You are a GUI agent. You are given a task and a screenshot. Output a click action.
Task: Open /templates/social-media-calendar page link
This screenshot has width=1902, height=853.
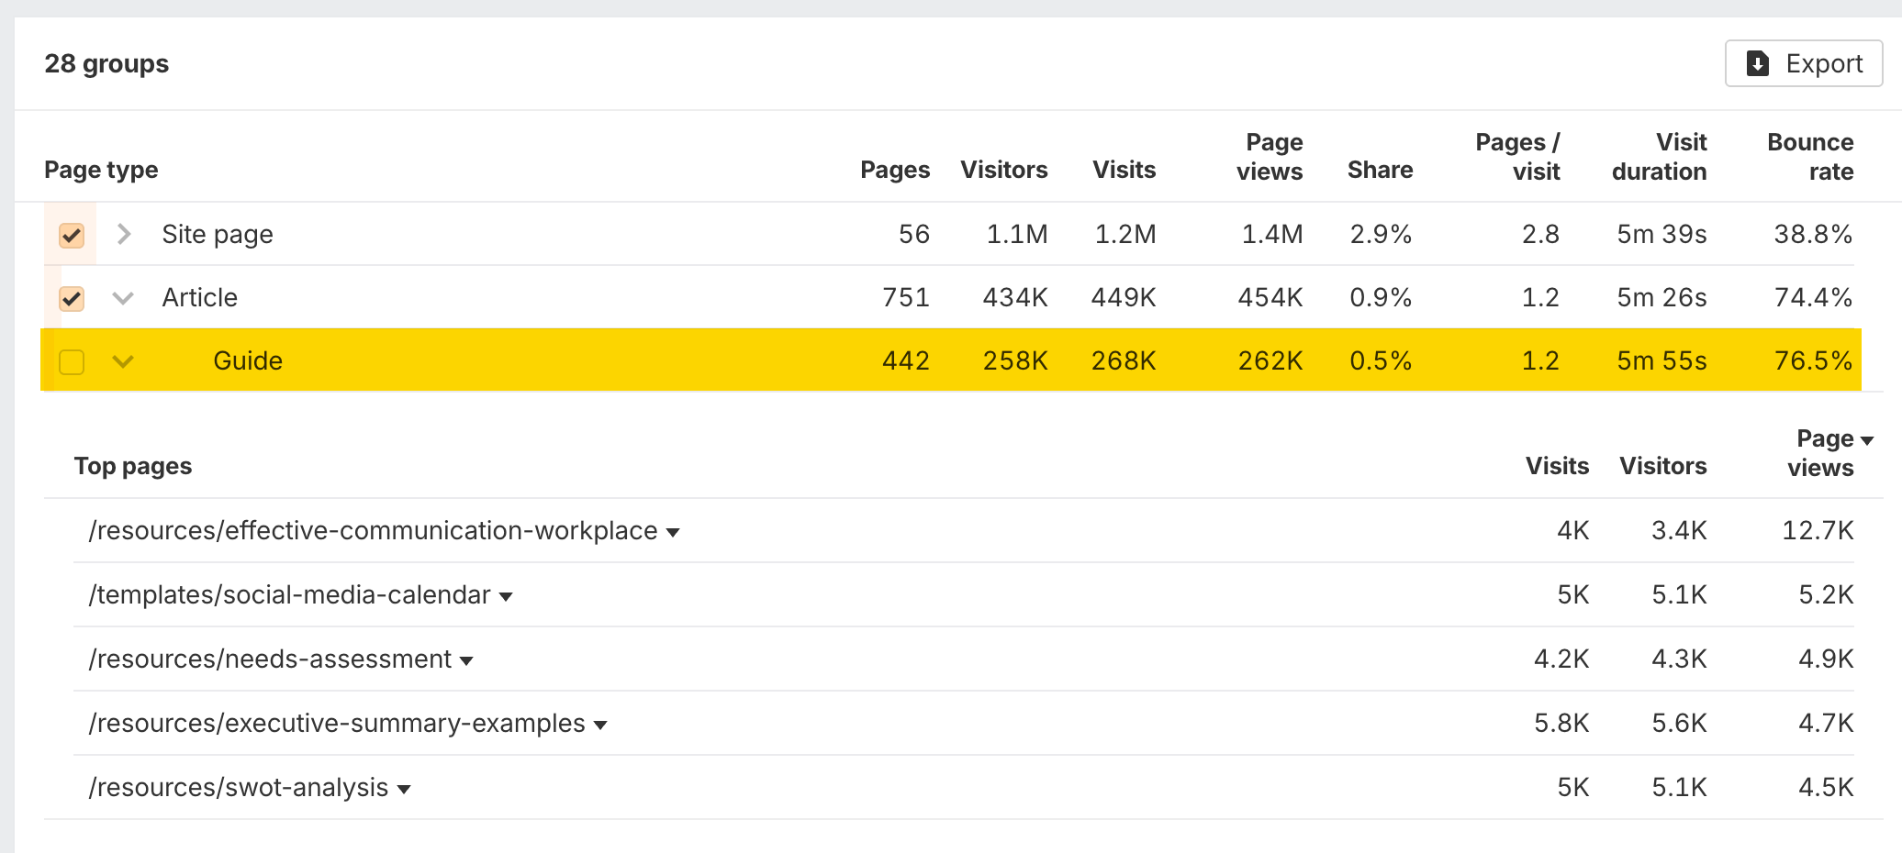(289, 594)
